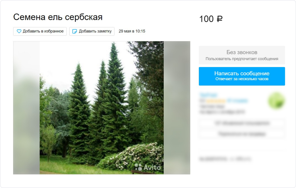
Task: Open Написать сообщение to contact seller
Action: [x=242, y=76]
